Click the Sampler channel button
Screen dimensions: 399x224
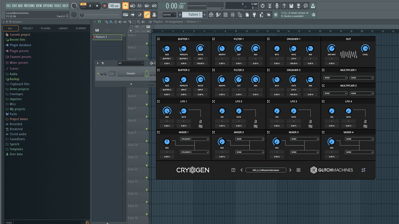[x=131, y=73]
